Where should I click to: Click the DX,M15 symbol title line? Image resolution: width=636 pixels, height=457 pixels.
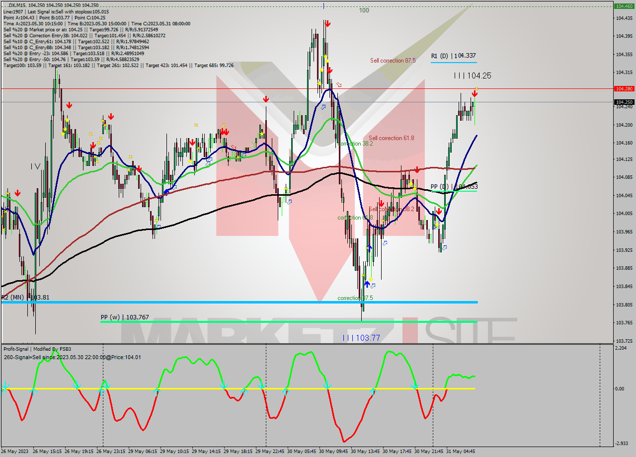(54, 5)
